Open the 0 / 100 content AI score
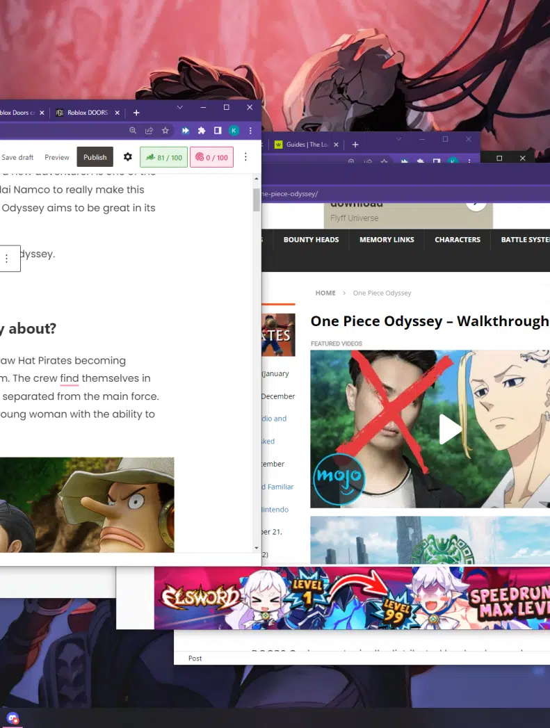The image size is (550, 728). [211, 157]
